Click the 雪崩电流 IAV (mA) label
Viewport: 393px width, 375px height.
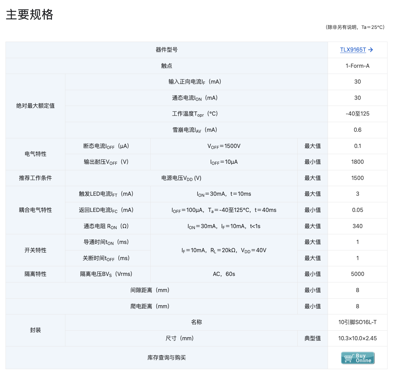tap(195, 130)
